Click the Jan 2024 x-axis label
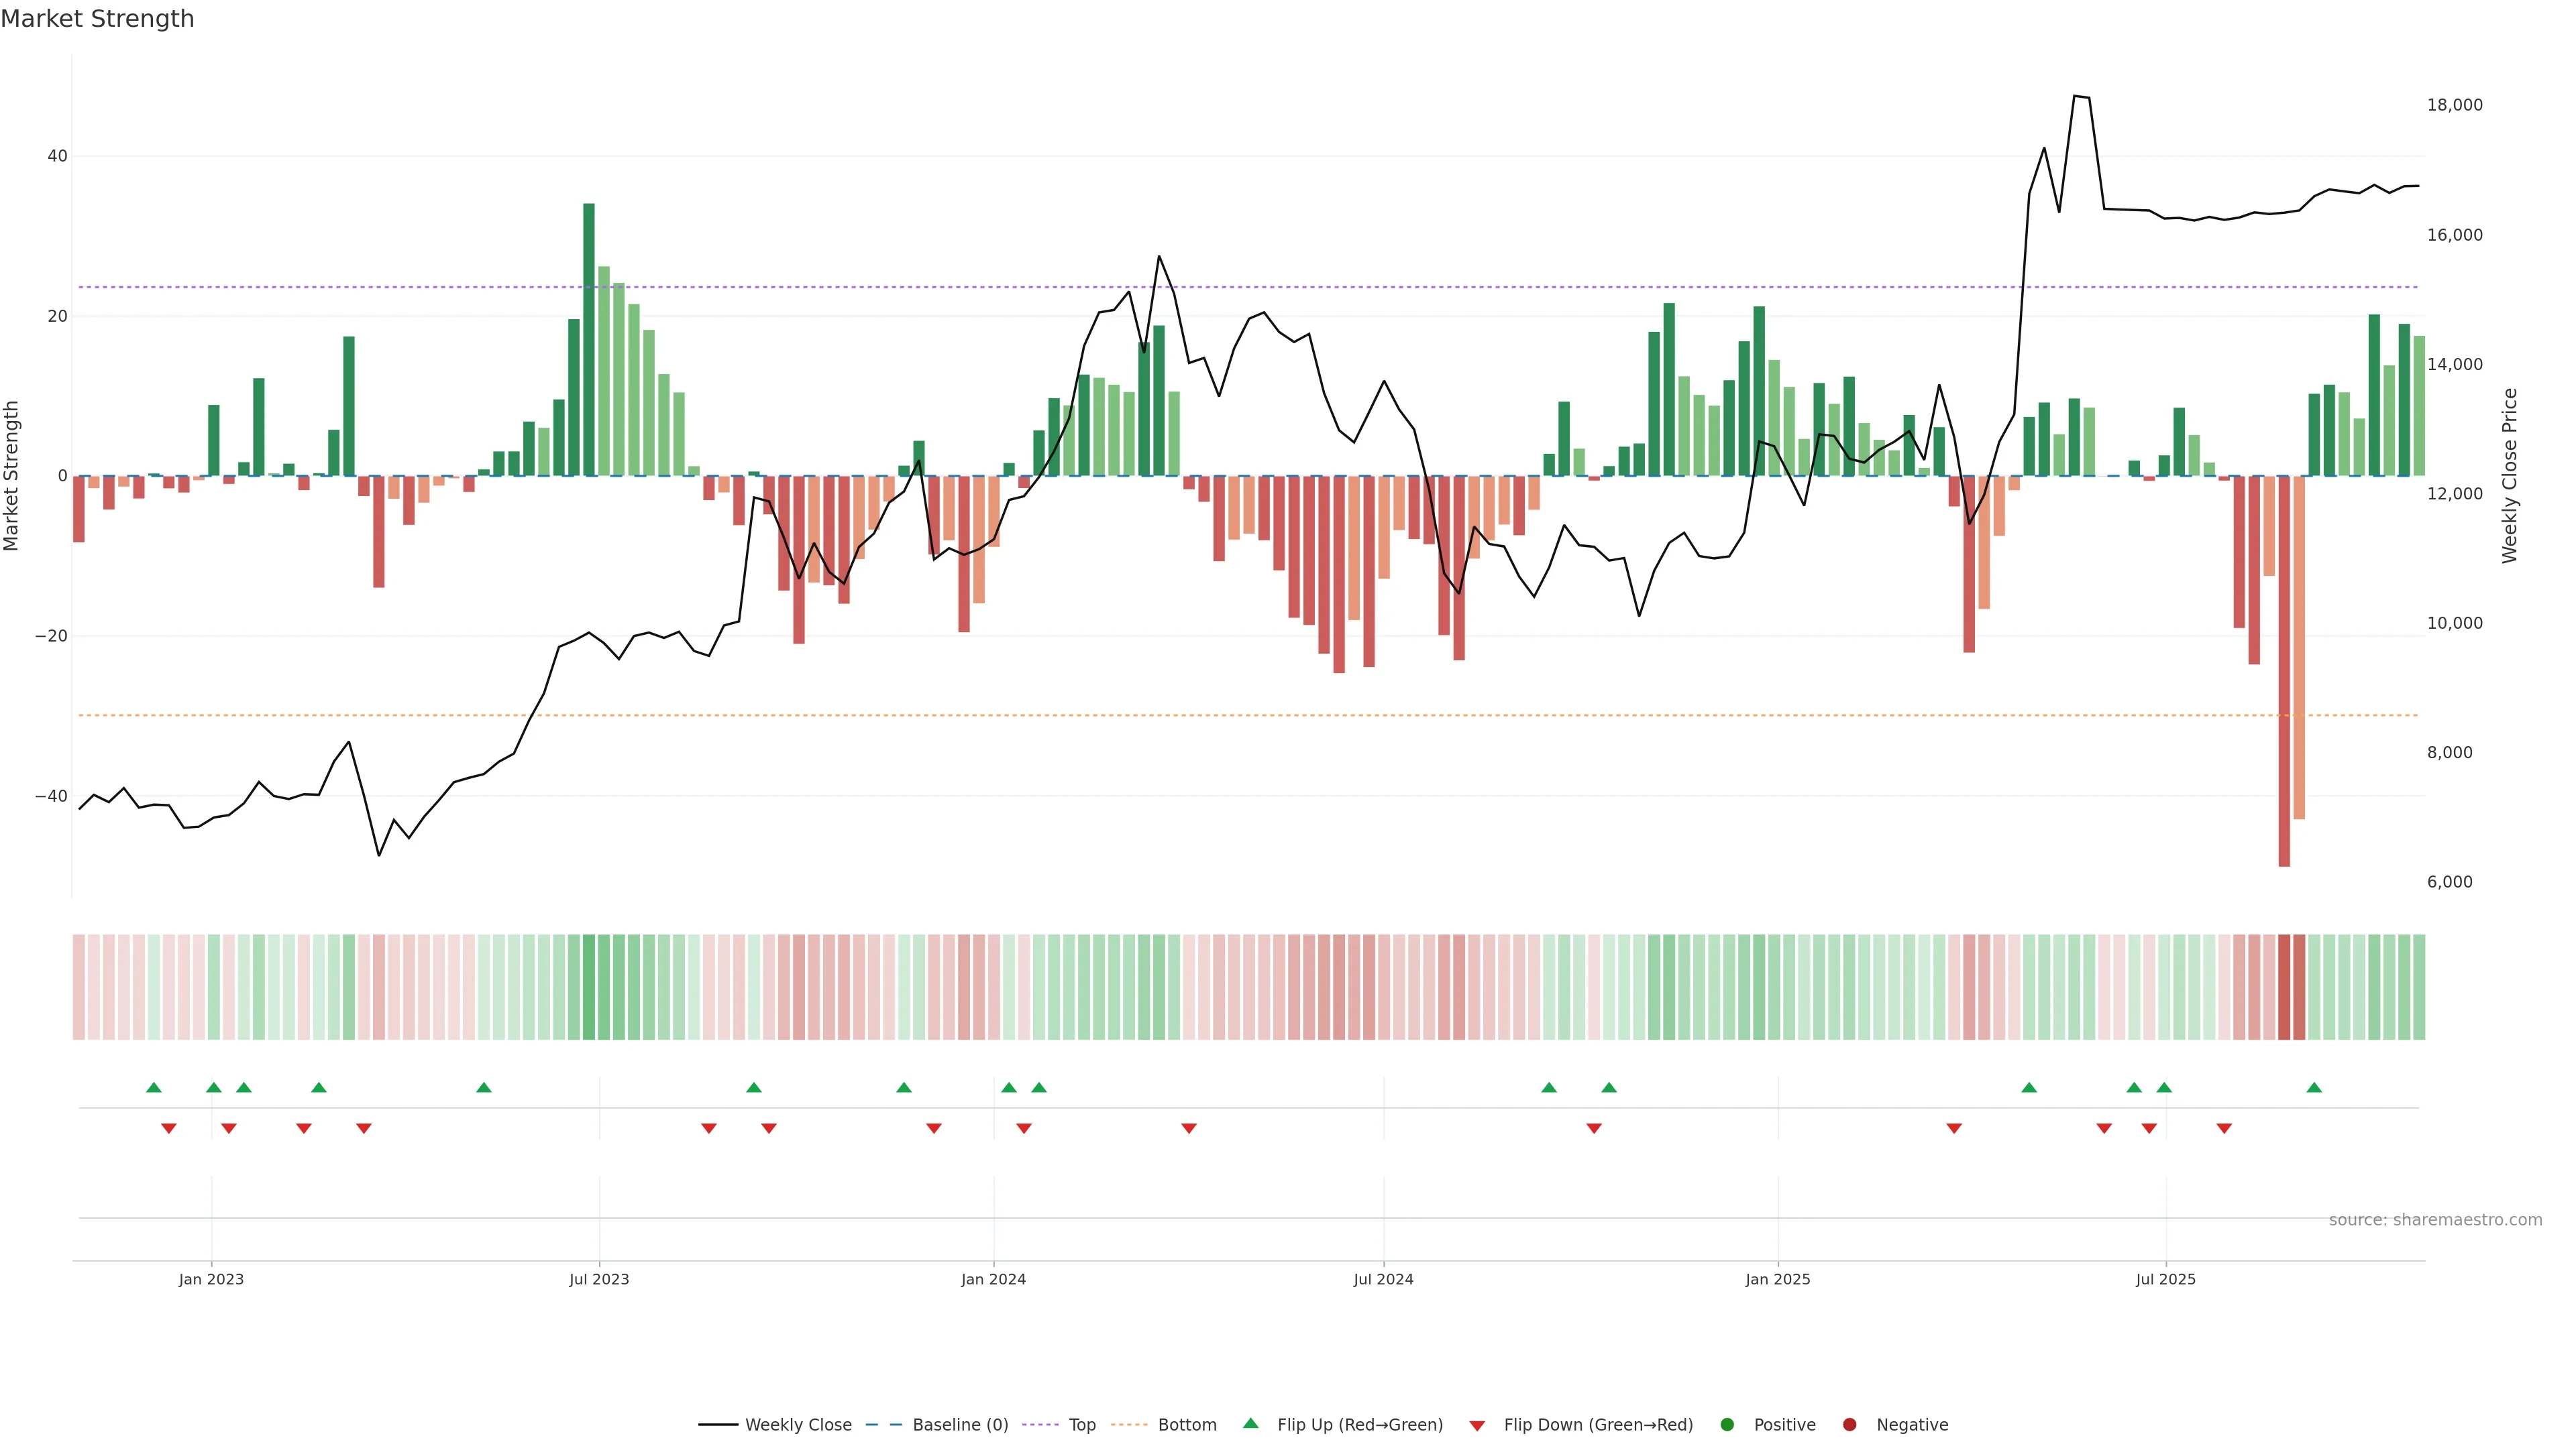 (993, 1279)
